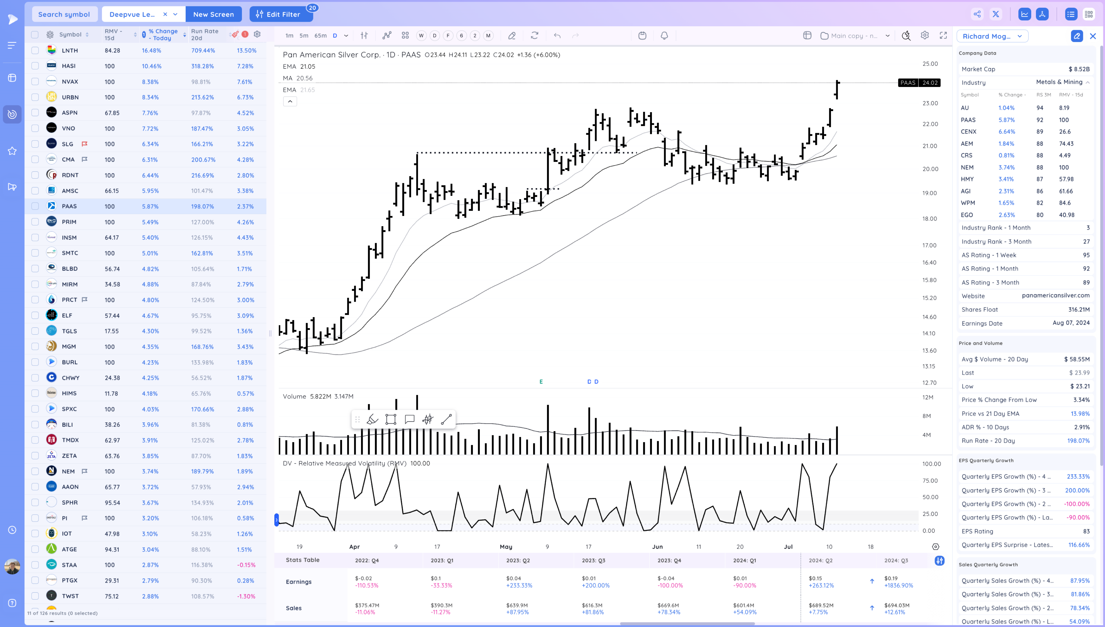Screen dimensions: 1105x627
Task: Click the X (Twitter) share icon
Action: pyautogui.click(x=996, y=14)
